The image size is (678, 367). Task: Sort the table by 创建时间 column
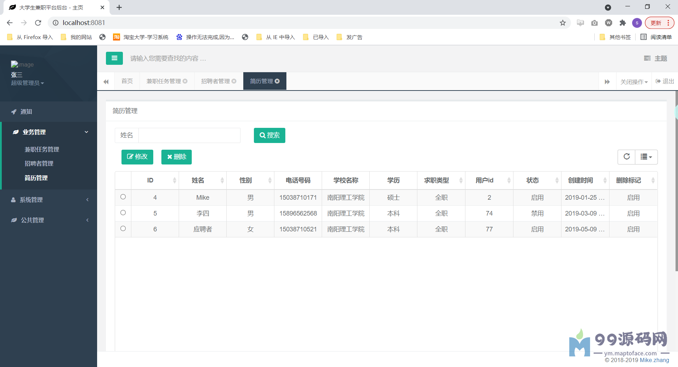585,180
